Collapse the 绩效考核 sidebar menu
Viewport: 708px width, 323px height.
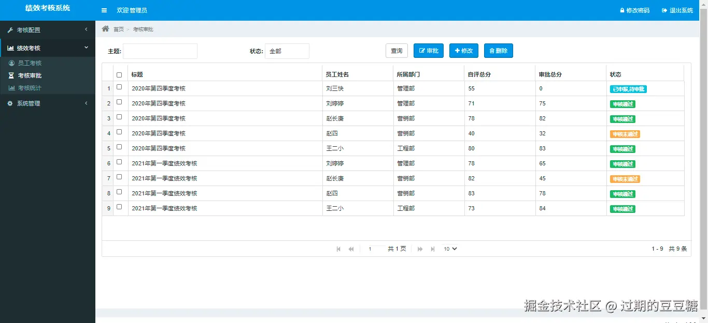coord(48,47)
